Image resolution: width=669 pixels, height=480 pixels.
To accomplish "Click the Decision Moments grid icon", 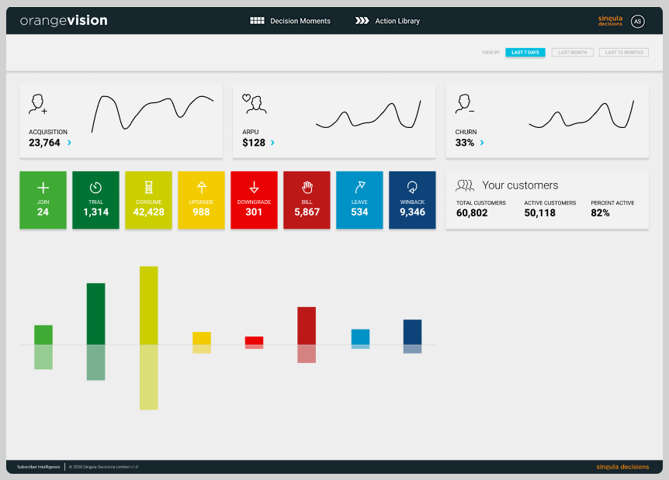I will click(257, 20).
